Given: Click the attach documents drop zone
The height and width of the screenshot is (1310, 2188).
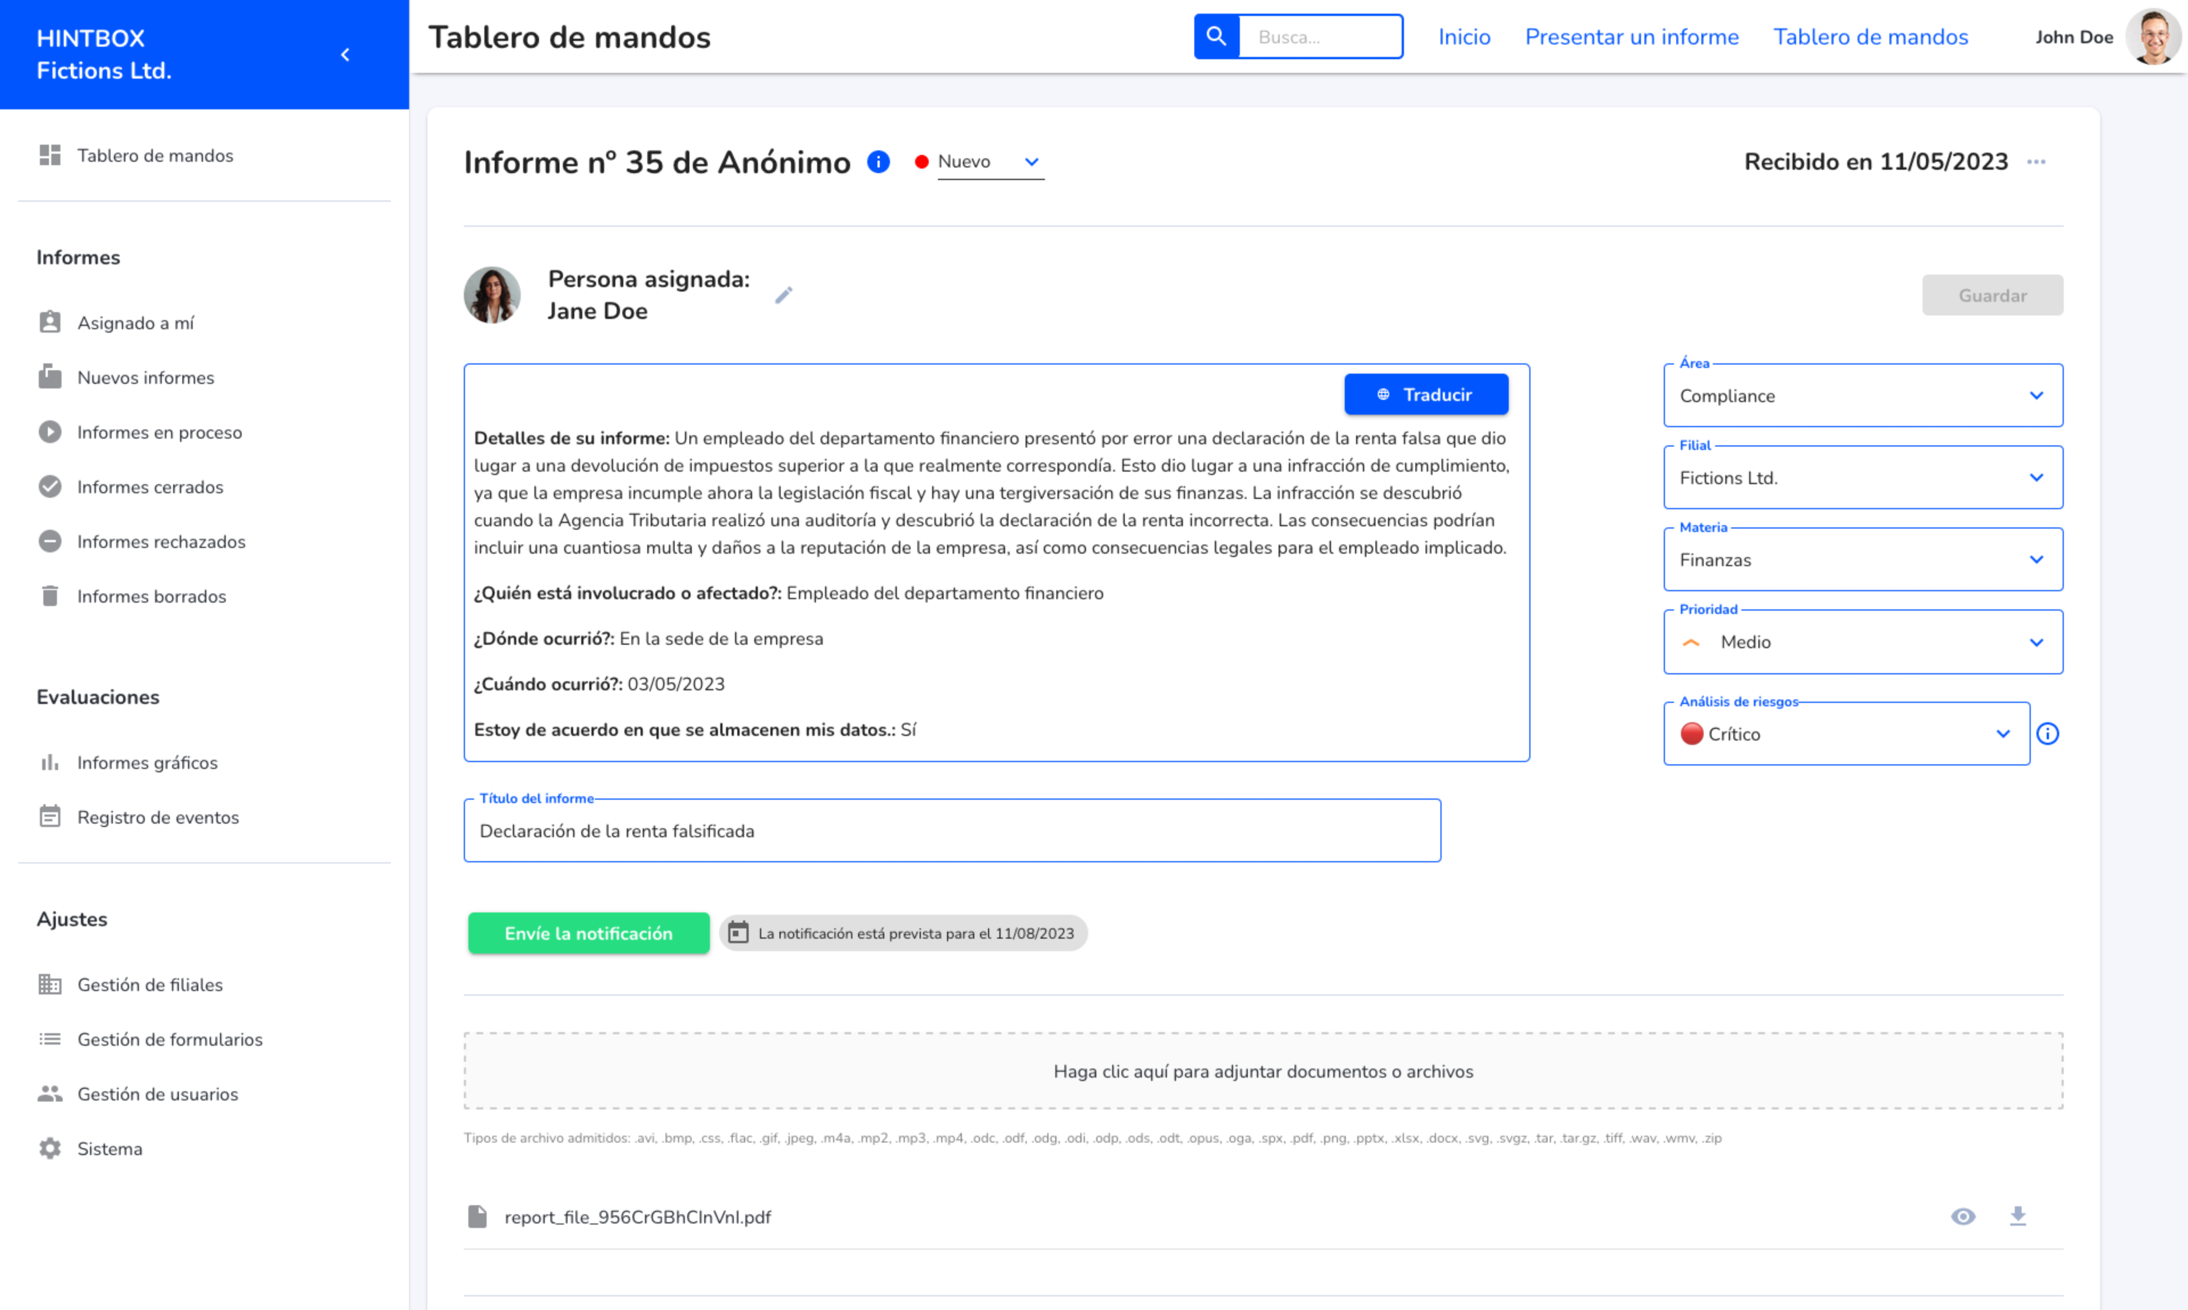Looking at the screenshot, I should point(1263,1071).
